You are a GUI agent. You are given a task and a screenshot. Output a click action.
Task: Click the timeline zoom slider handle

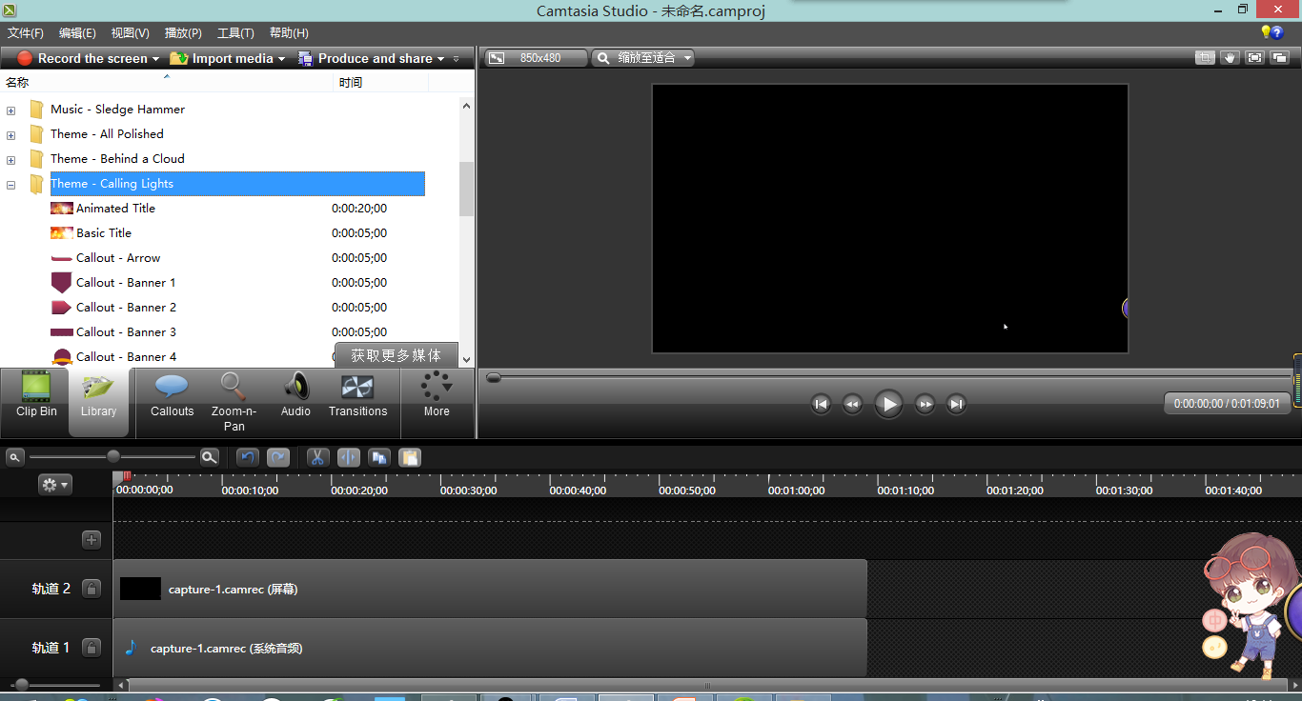pyautogui.click(x=113, y=457)
